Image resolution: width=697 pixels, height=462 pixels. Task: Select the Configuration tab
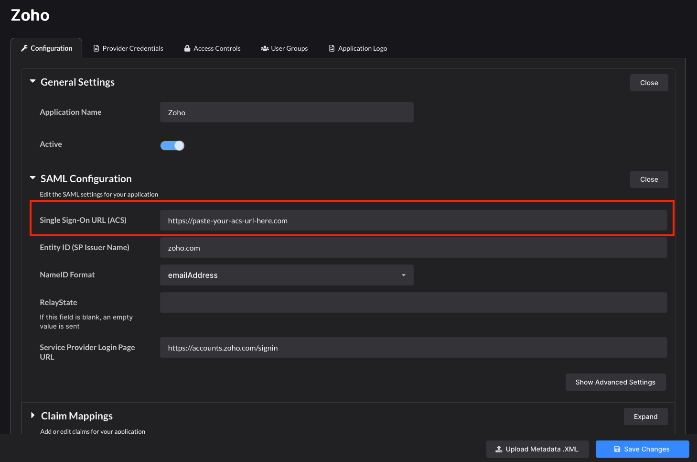click(46, 48)
